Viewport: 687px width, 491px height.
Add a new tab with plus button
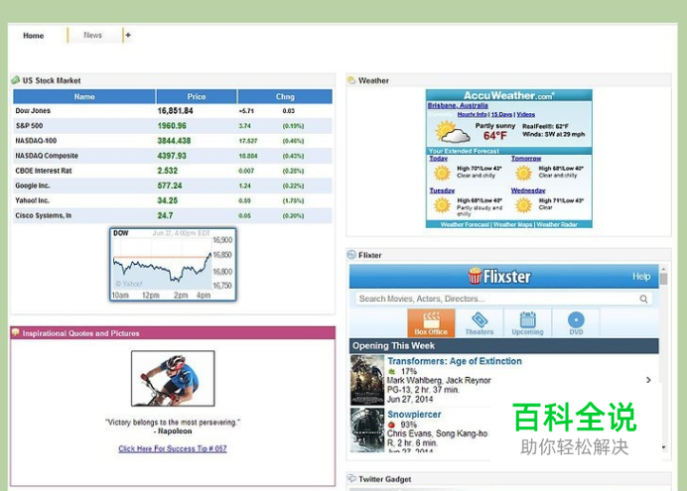(x=128, y=35)
